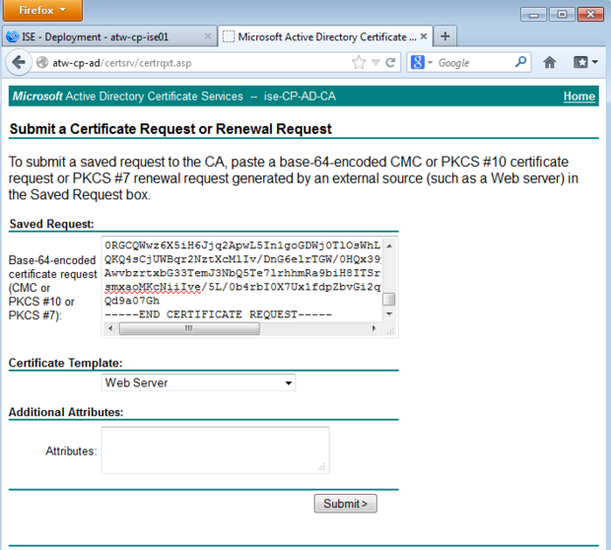Click the saved request scroll up arrow
This screenshot has width=611, height=550.
(x=389, y=246)
